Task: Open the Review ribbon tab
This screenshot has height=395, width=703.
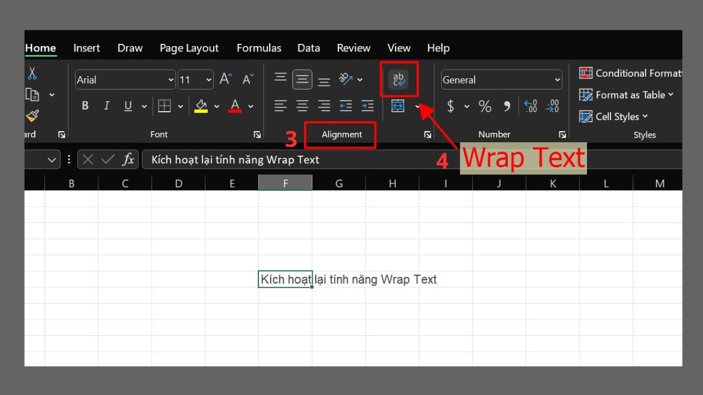Action: (x=353, y=47)
